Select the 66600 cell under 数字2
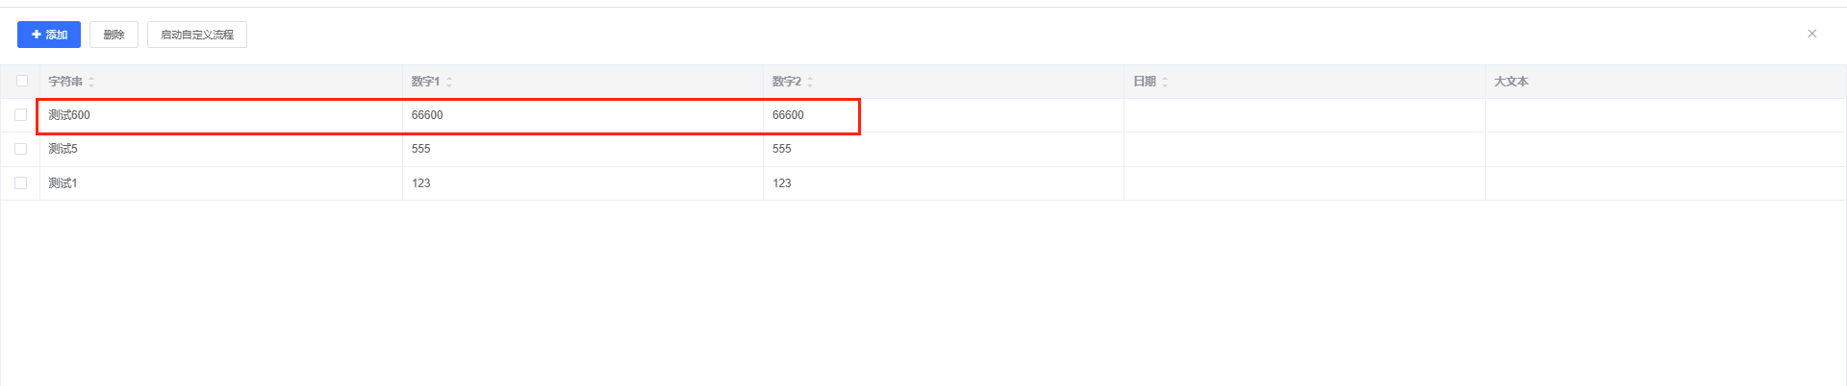 [788, 115]
